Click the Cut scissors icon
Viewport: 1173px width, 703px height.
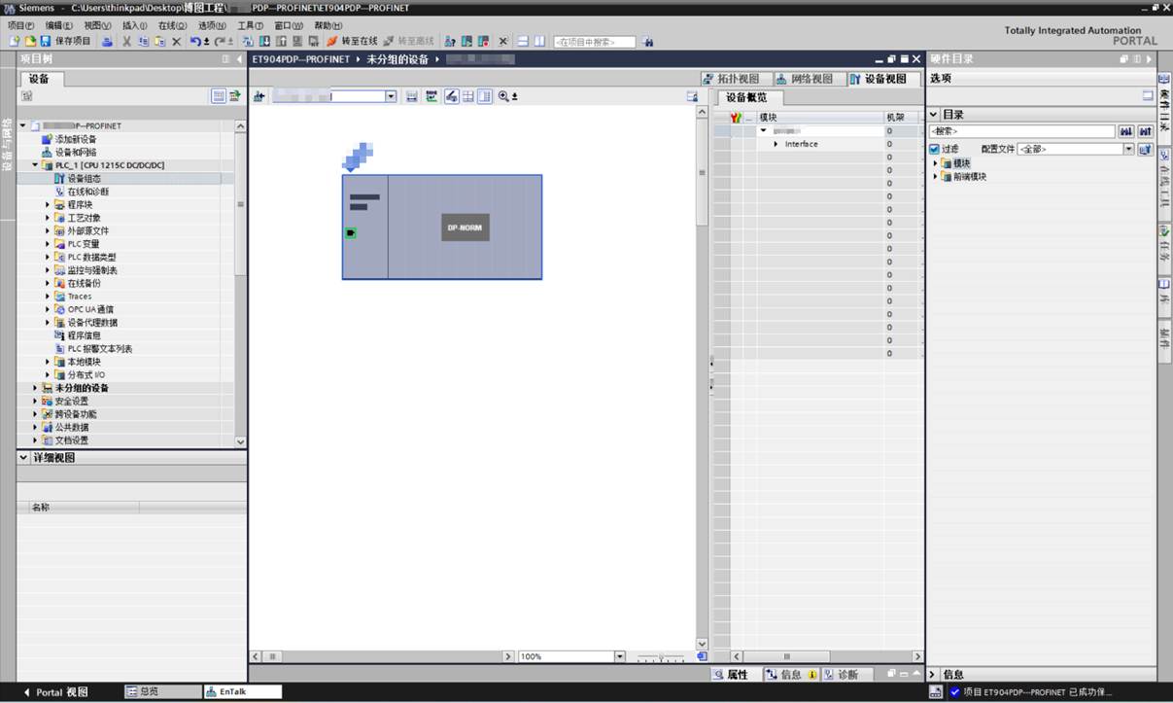click(x=127, y=42)
